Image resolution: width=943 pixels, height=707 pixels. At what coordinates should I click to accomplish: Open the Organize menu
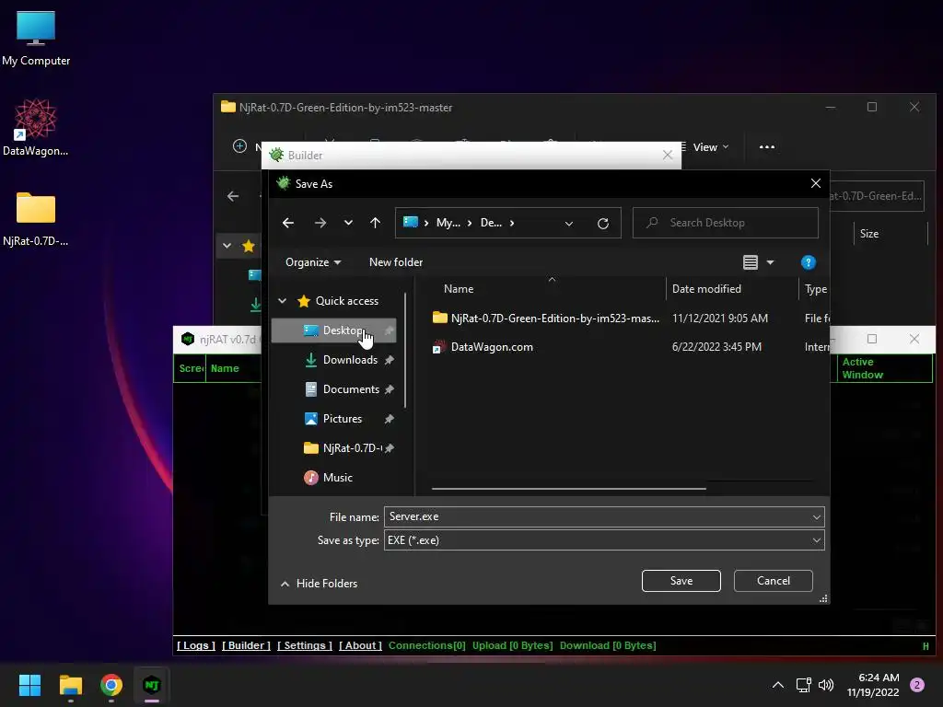click(313, 262)
